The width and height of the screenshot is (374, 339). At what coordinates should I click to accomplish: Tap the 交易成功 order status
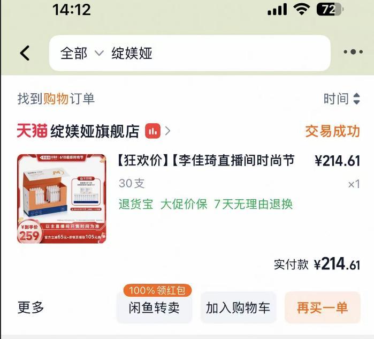(332, 131)
